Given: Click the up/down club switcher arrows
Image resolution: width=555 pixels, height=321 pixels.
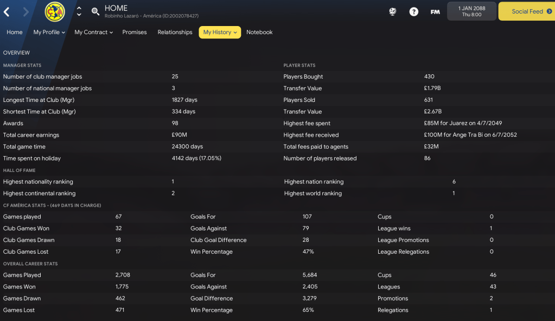Looking at the screenshot, I should (x=79, y=11).
